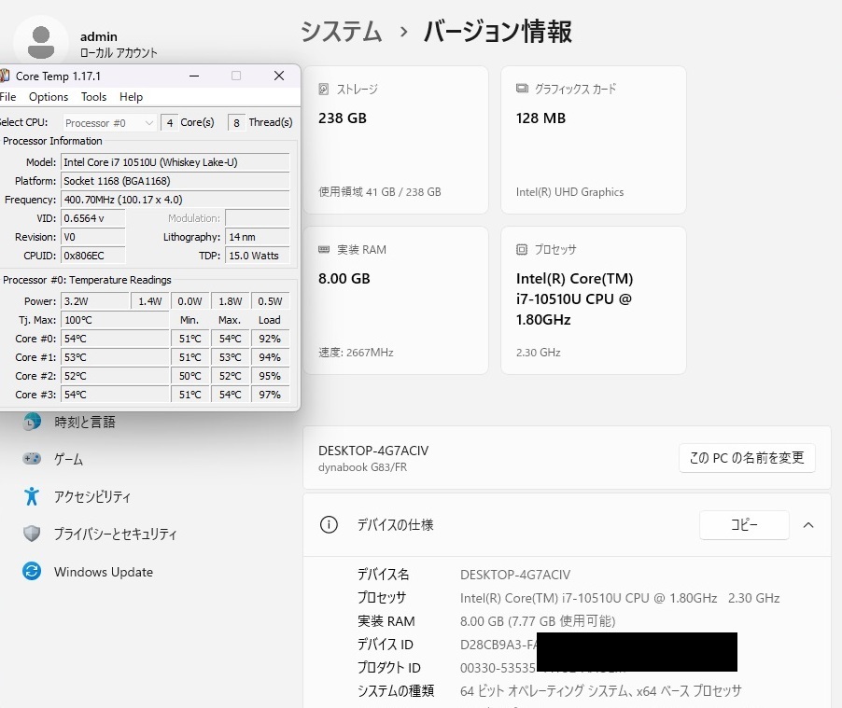Open the Options menu in Core Temp
The width and height of the screenshot is (842, 708).
tap(49, 97)
